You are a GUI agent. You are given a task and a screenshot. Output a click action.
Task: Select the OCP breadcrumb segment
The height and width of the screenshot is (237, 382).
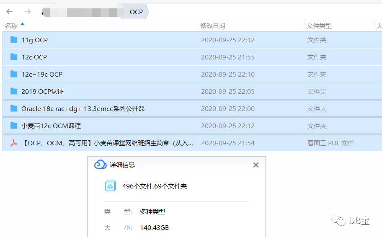point(136,12)
